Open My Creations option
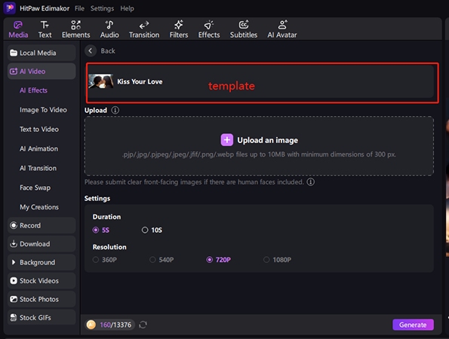449x339 pixels. [x=39, y=207]
